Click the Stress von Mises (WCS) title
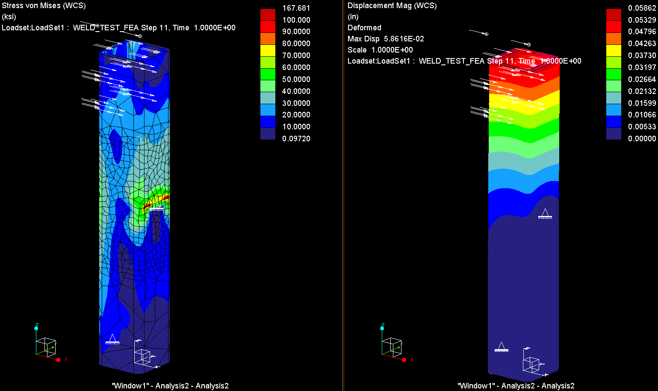Viewport: 658px width, 391px height. (x=44, y=6)
